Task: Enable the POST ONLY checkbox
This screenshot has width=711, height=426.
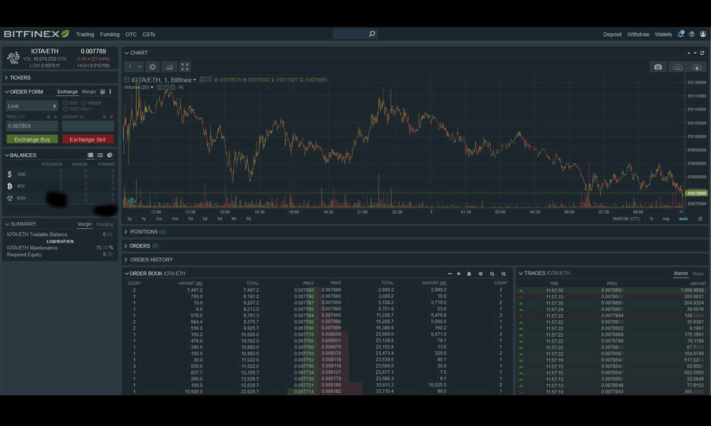Action: tap(65, 109)
